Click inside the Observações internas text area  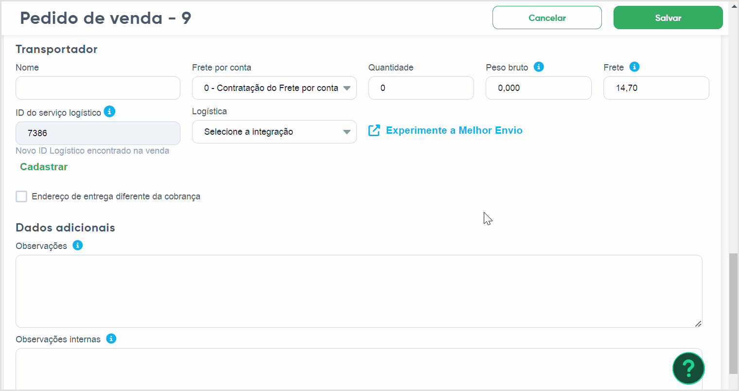click(359, 369)
